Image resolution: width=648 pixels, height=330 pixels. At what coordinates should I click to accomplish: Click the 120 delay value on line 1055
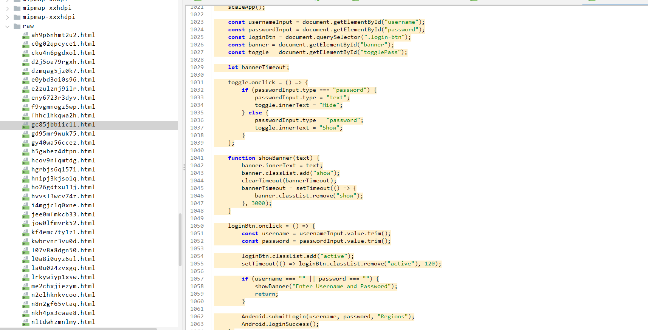(429, 264)
